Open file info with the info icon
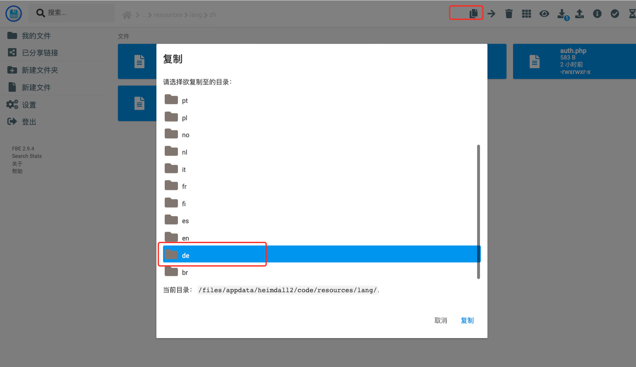636x367 pixels. (597, 13)
